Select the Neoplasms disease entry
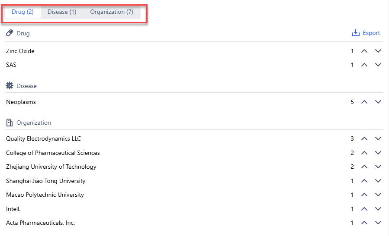Image resolution: width=389 pixels, height=236 pixels. coord(21,102)
